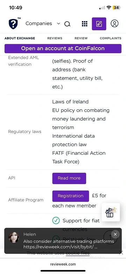Tap the Affiliate Program Registration button
This screenshot has height=274, width=126.
pos(71,196)
